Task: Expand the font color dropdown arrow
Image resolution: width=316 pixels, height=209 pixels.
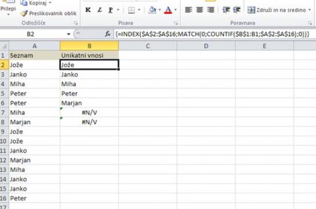Action: (x=175, y=10)
